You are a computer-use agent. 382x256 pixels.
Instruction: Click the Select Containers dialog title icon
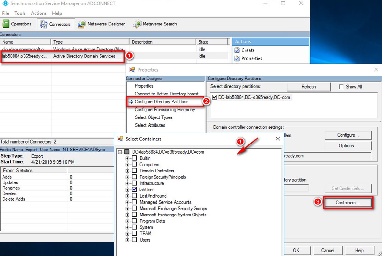tap(120, 139)
